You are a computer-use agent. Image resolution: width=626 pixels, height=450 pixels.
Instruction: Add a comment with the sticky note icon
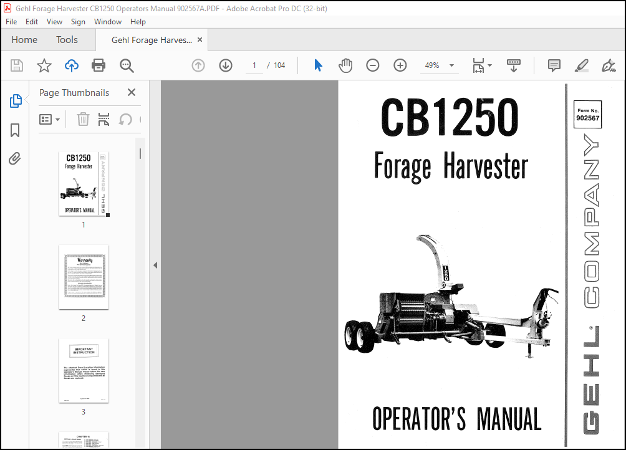click(x=554, y=65)
